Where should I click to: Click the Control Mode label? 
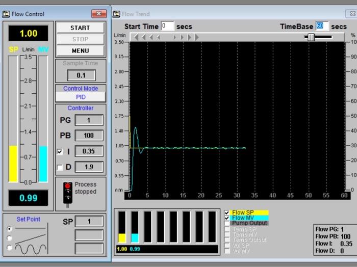click(x=81, y=89)
